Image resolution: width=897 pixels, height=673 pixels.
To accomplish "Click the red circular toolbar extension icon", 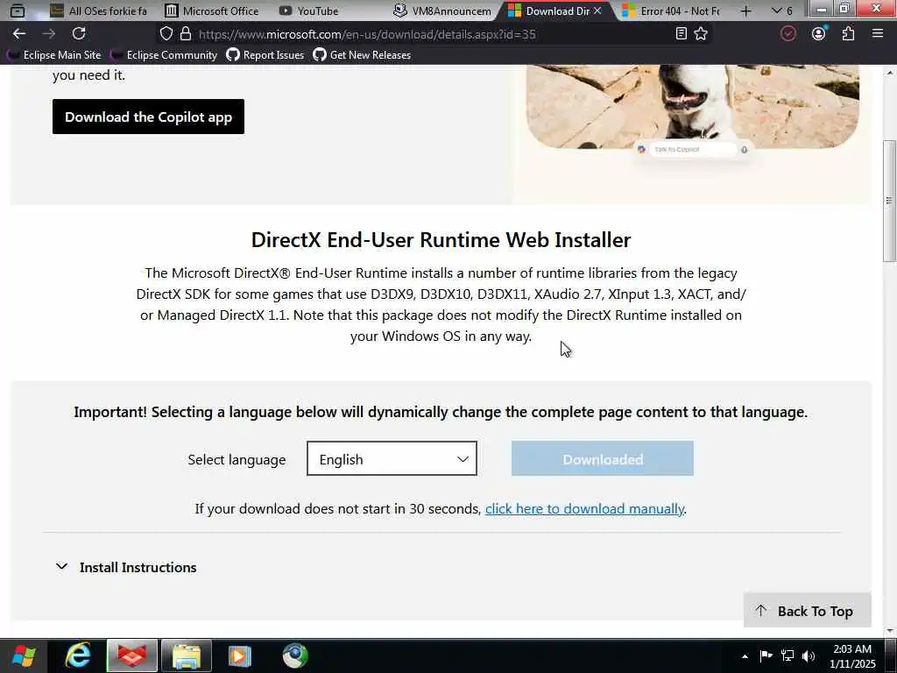I will pyautogui.click(x=788, y=34).
